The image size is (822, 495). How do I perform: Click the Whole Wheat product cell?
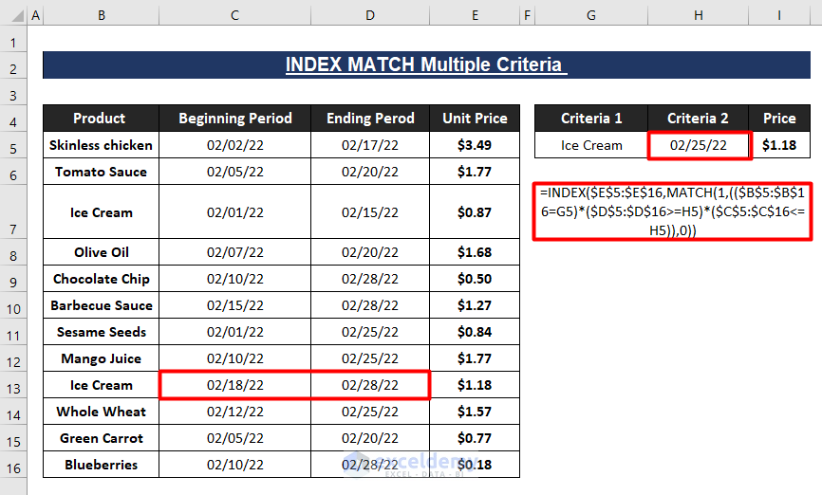point(100,412)
